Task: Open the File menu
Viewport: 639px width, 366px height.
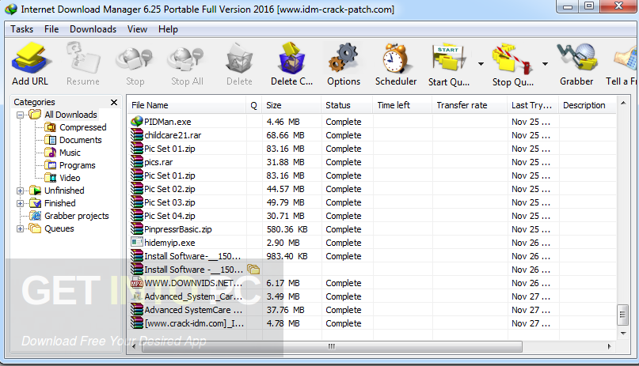Action: pyautogui.click(x=51, y=29)
